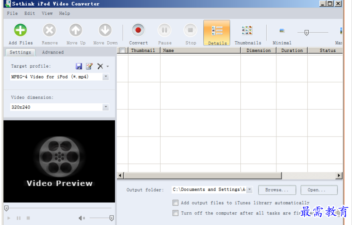Image resolution: width=352 pixels, height=225 pixels.
Task: Click the horizontal scrollbar thumb in file list
Action: point(203,175)
